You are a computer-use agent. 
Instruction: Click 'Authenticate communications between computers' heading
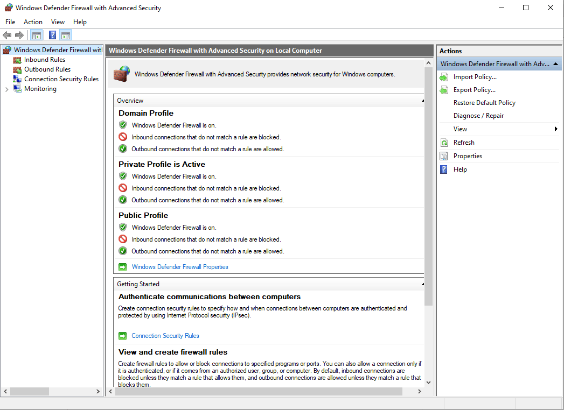[210, 297]
